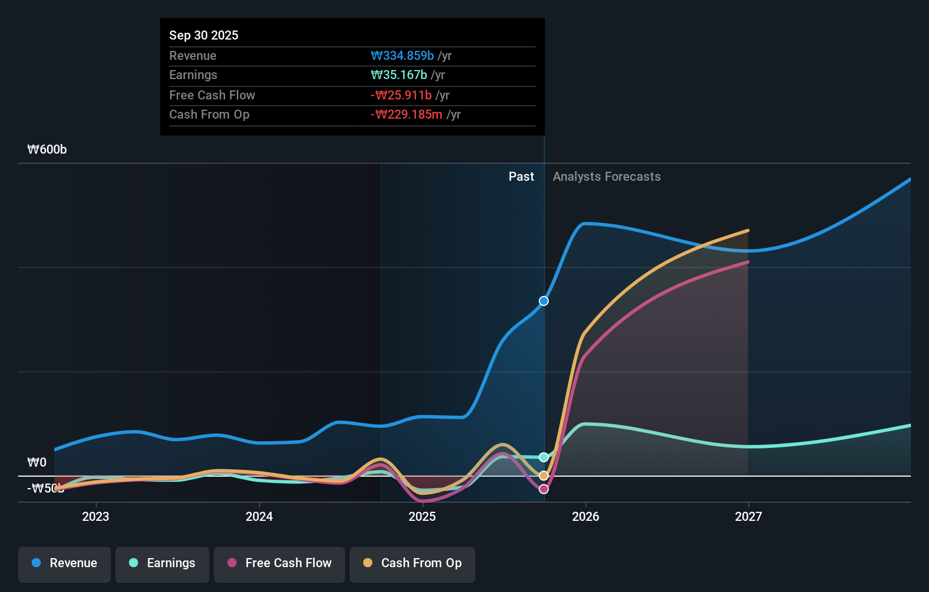Viewport: 929px width, 592px height.
Task: Select the 2023 x-axis label
Action: 96,516
